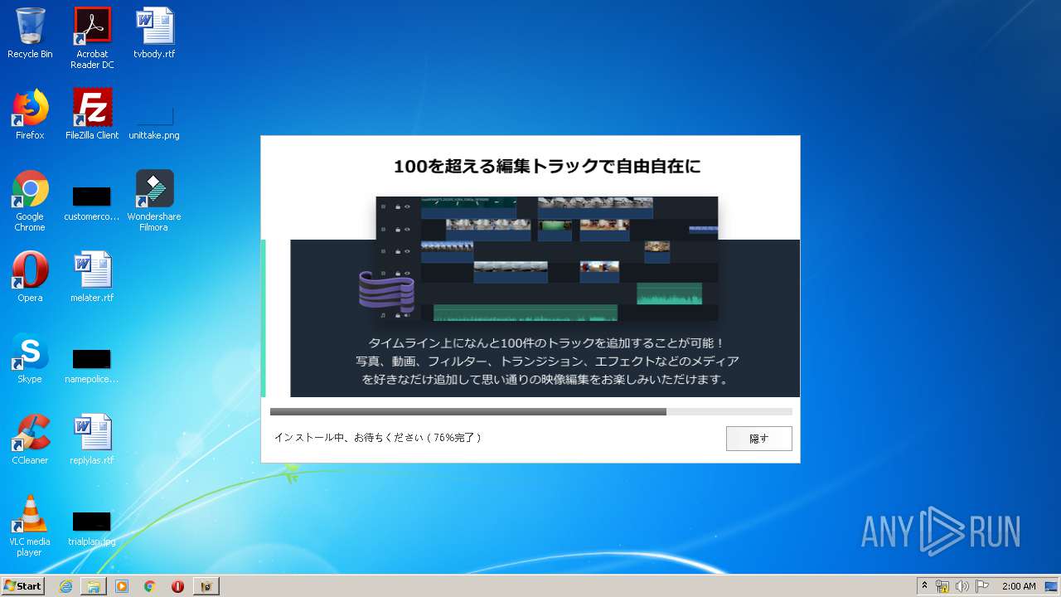Open Windows Media Player taskbar icon
The image size is (1061, 597).
click(122, 586)
